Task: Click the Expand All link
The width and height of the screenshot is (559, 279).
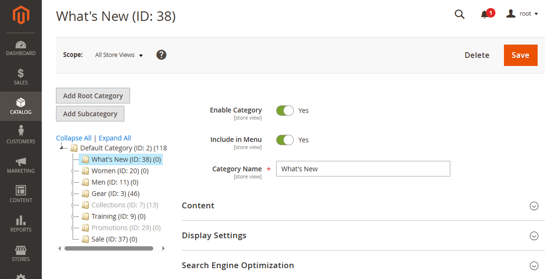Action: pyautogui.click(x=114, y=138)
